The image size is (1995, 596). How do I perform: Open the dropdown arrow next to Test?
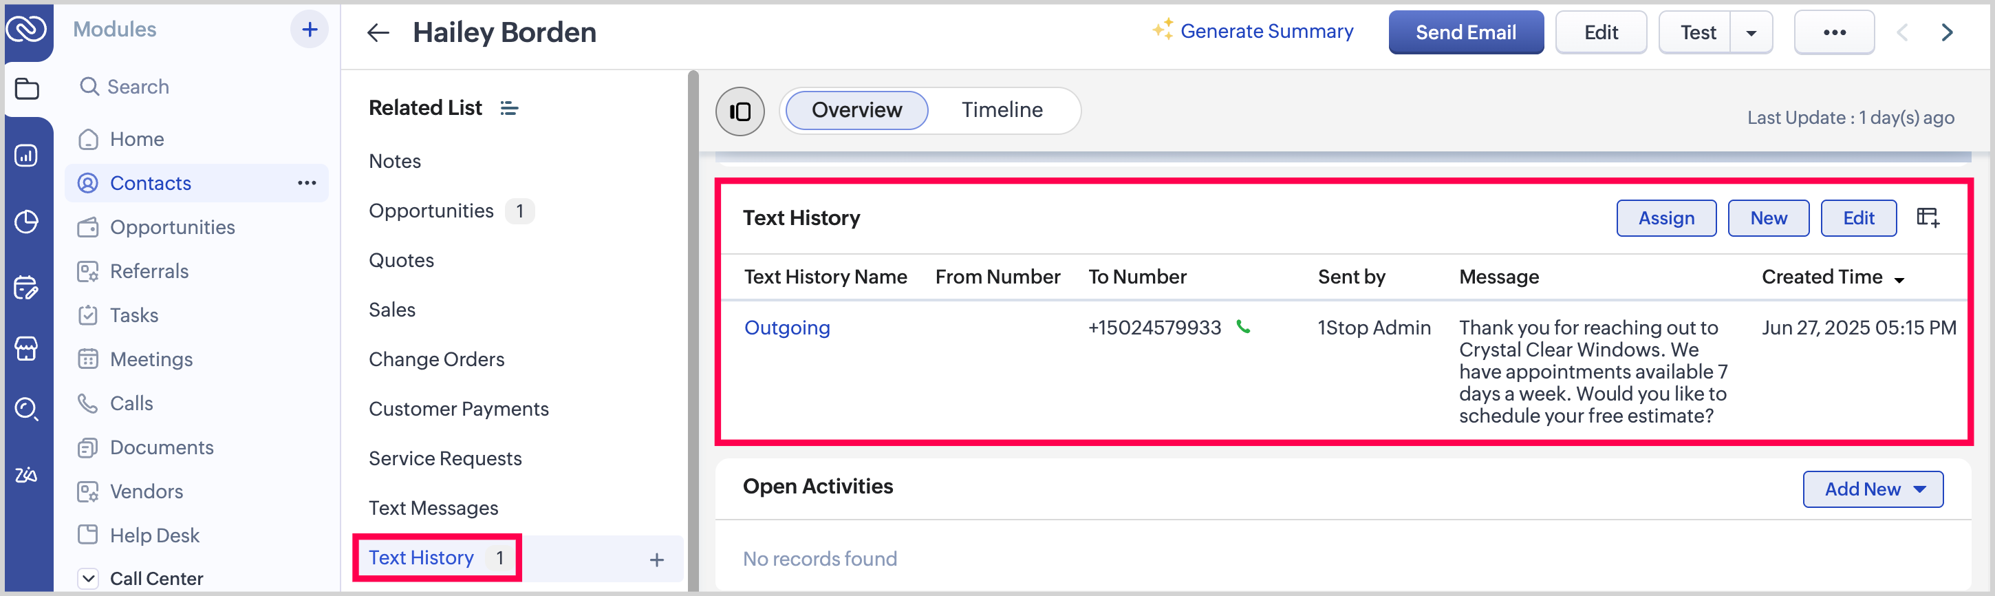tap(1750, 32)
